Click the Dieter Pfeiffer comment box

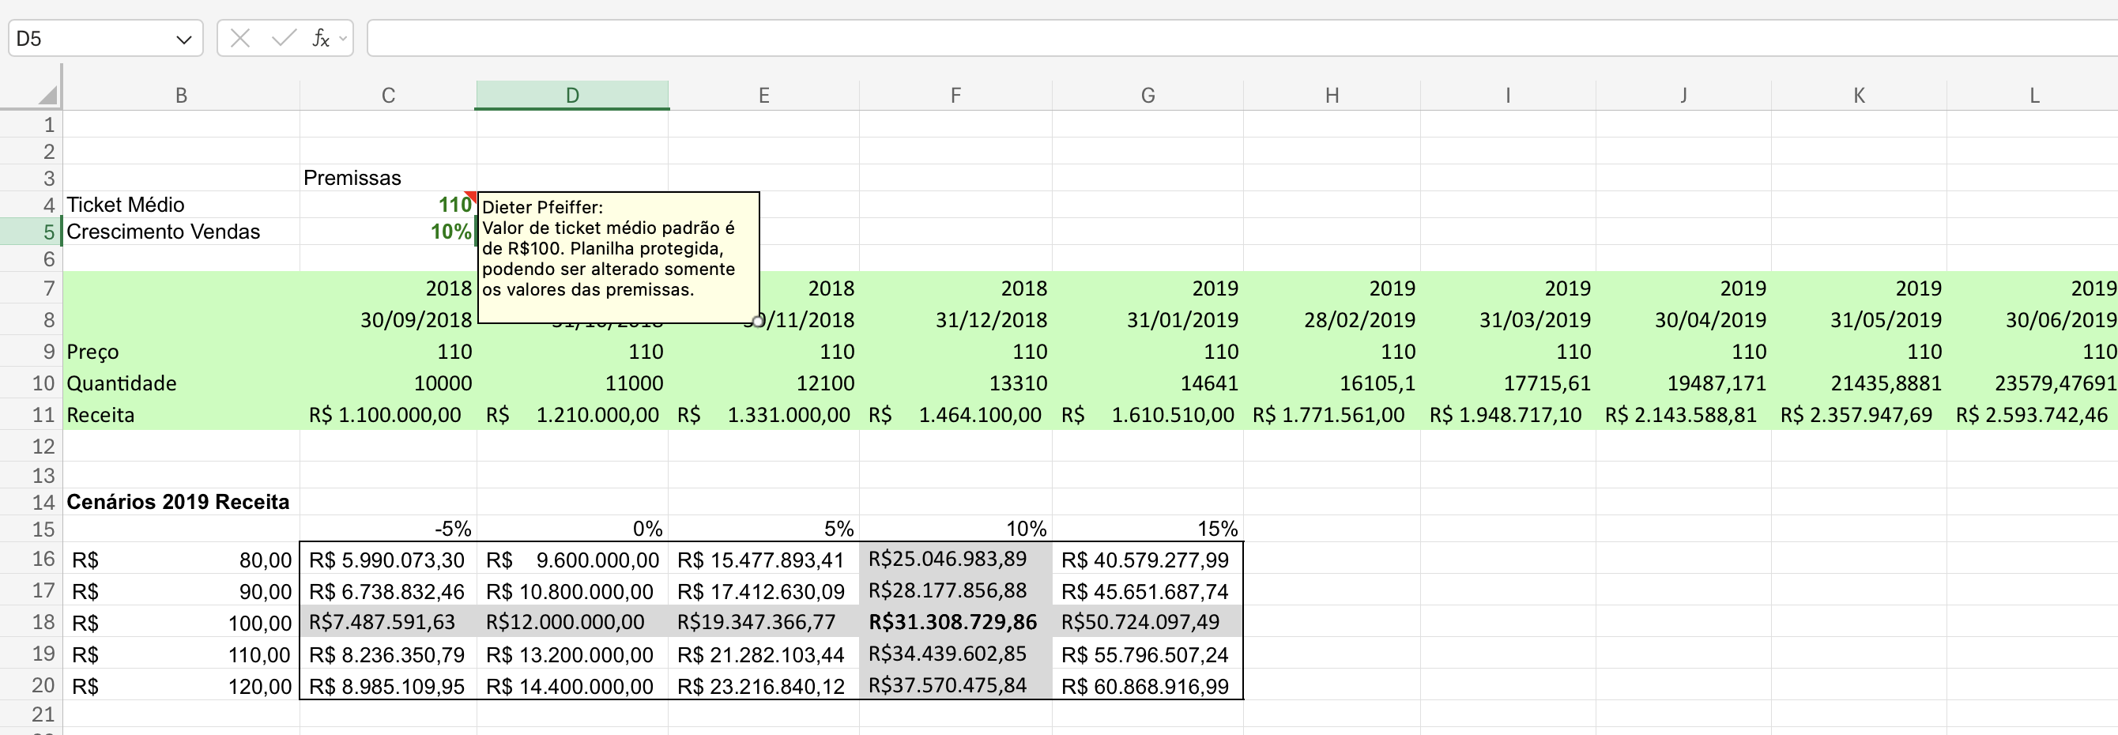618,258
